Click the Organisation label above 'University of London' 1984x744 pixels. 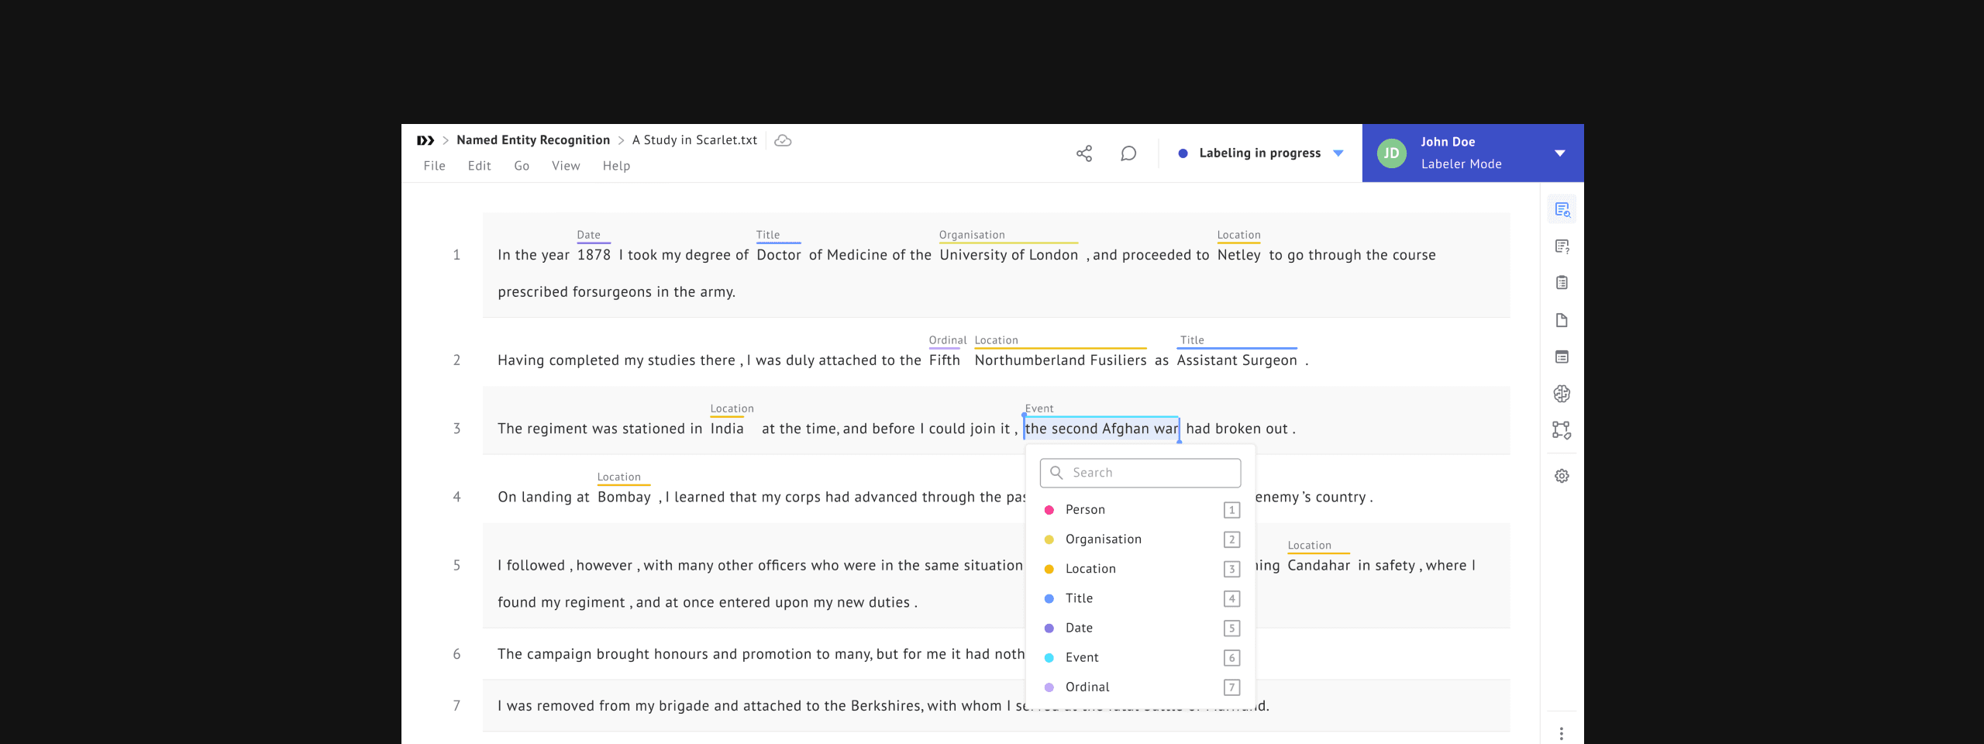pos(972,235)
